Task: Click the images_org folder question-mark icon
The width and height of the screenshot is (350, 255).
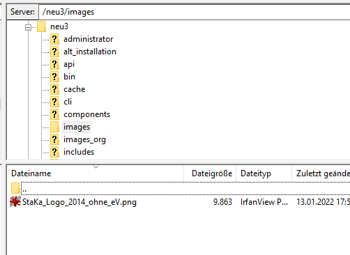Action: click(54, 139)
